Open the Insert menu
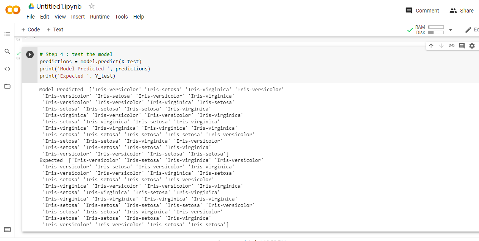 [78, 17]
